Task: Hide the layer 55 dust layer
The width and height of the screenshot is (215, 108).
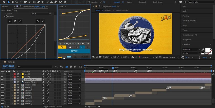Action: pos(2,77)
